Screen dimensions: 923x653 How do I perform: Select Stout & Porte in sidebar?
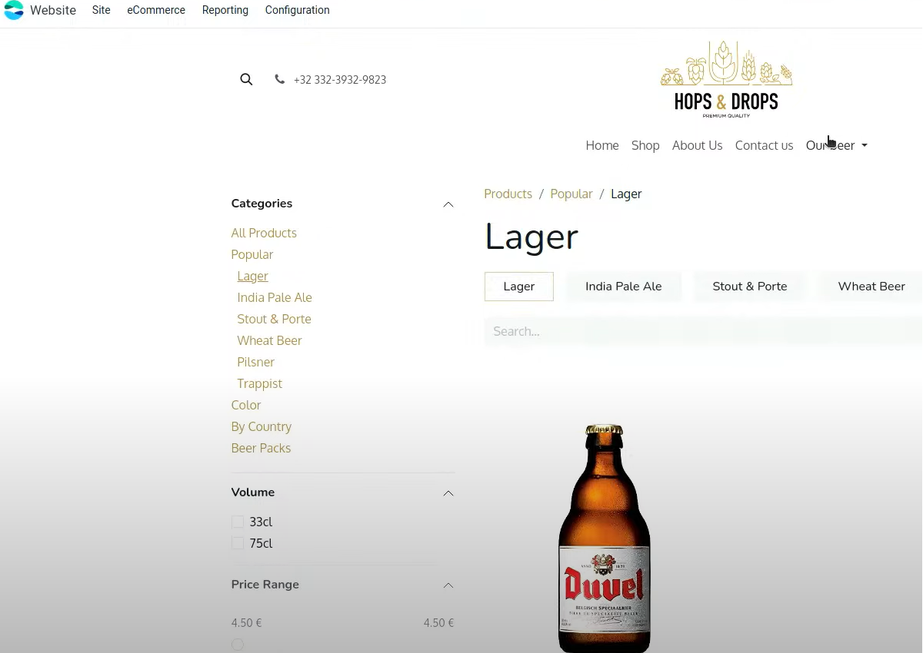[274, 319]
